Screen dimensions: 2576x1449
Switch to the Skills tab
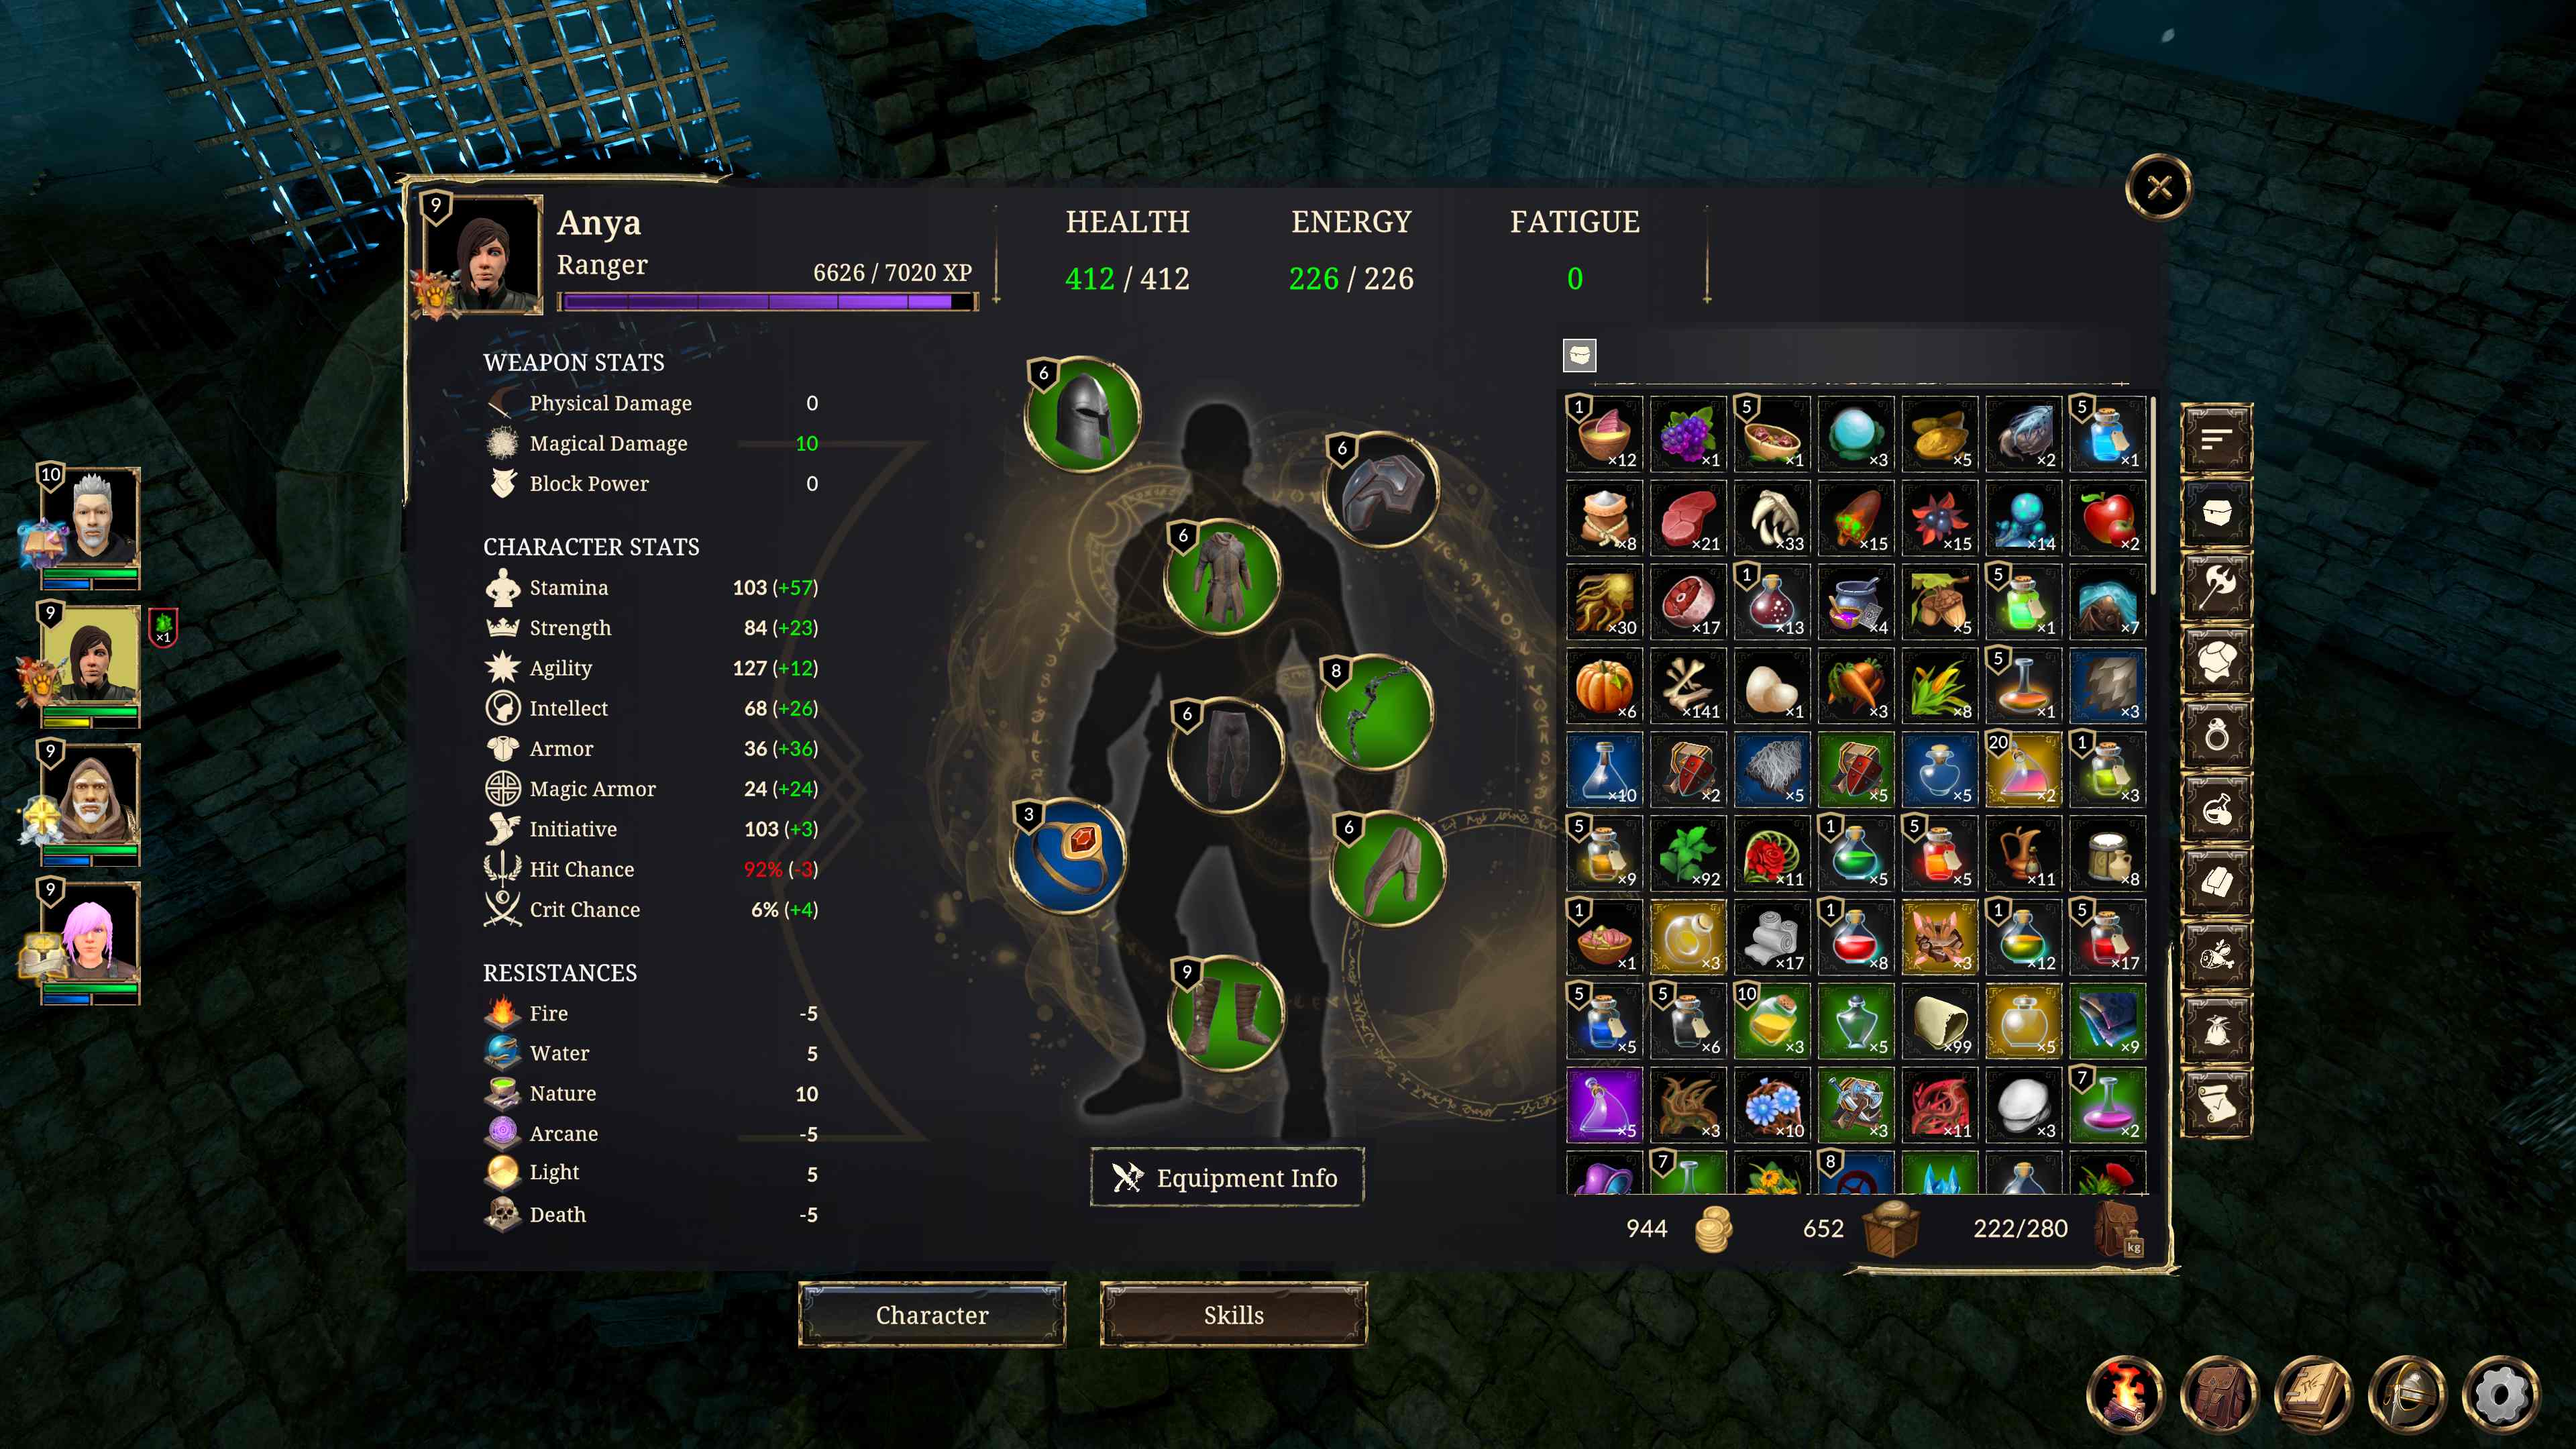[1233, 1315]
